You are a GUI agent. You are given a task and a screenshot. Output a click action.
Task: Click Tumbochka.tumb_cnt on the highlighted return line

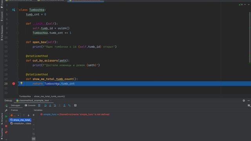pyautogui.click(x=59, y=83)
